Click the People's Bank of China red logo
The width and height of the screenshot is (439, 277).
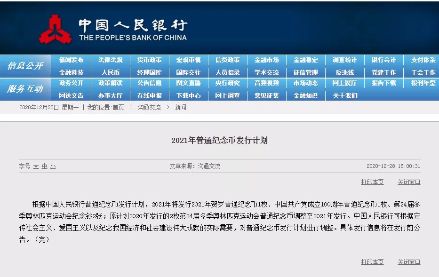pos(55,29)
